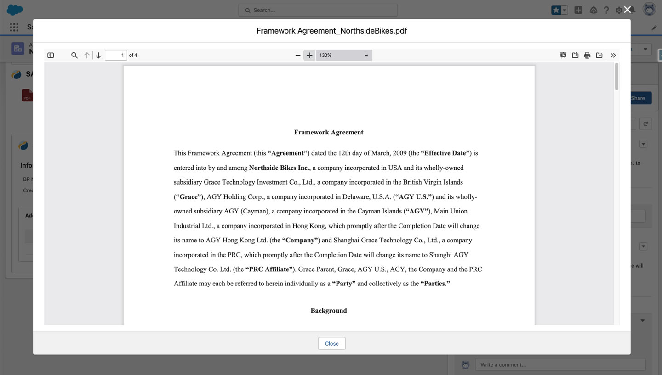Viewport: 662px width, 375px height.
Task: Open the Favorites list dropdown arrow
Action: click(x=565, y=10)
